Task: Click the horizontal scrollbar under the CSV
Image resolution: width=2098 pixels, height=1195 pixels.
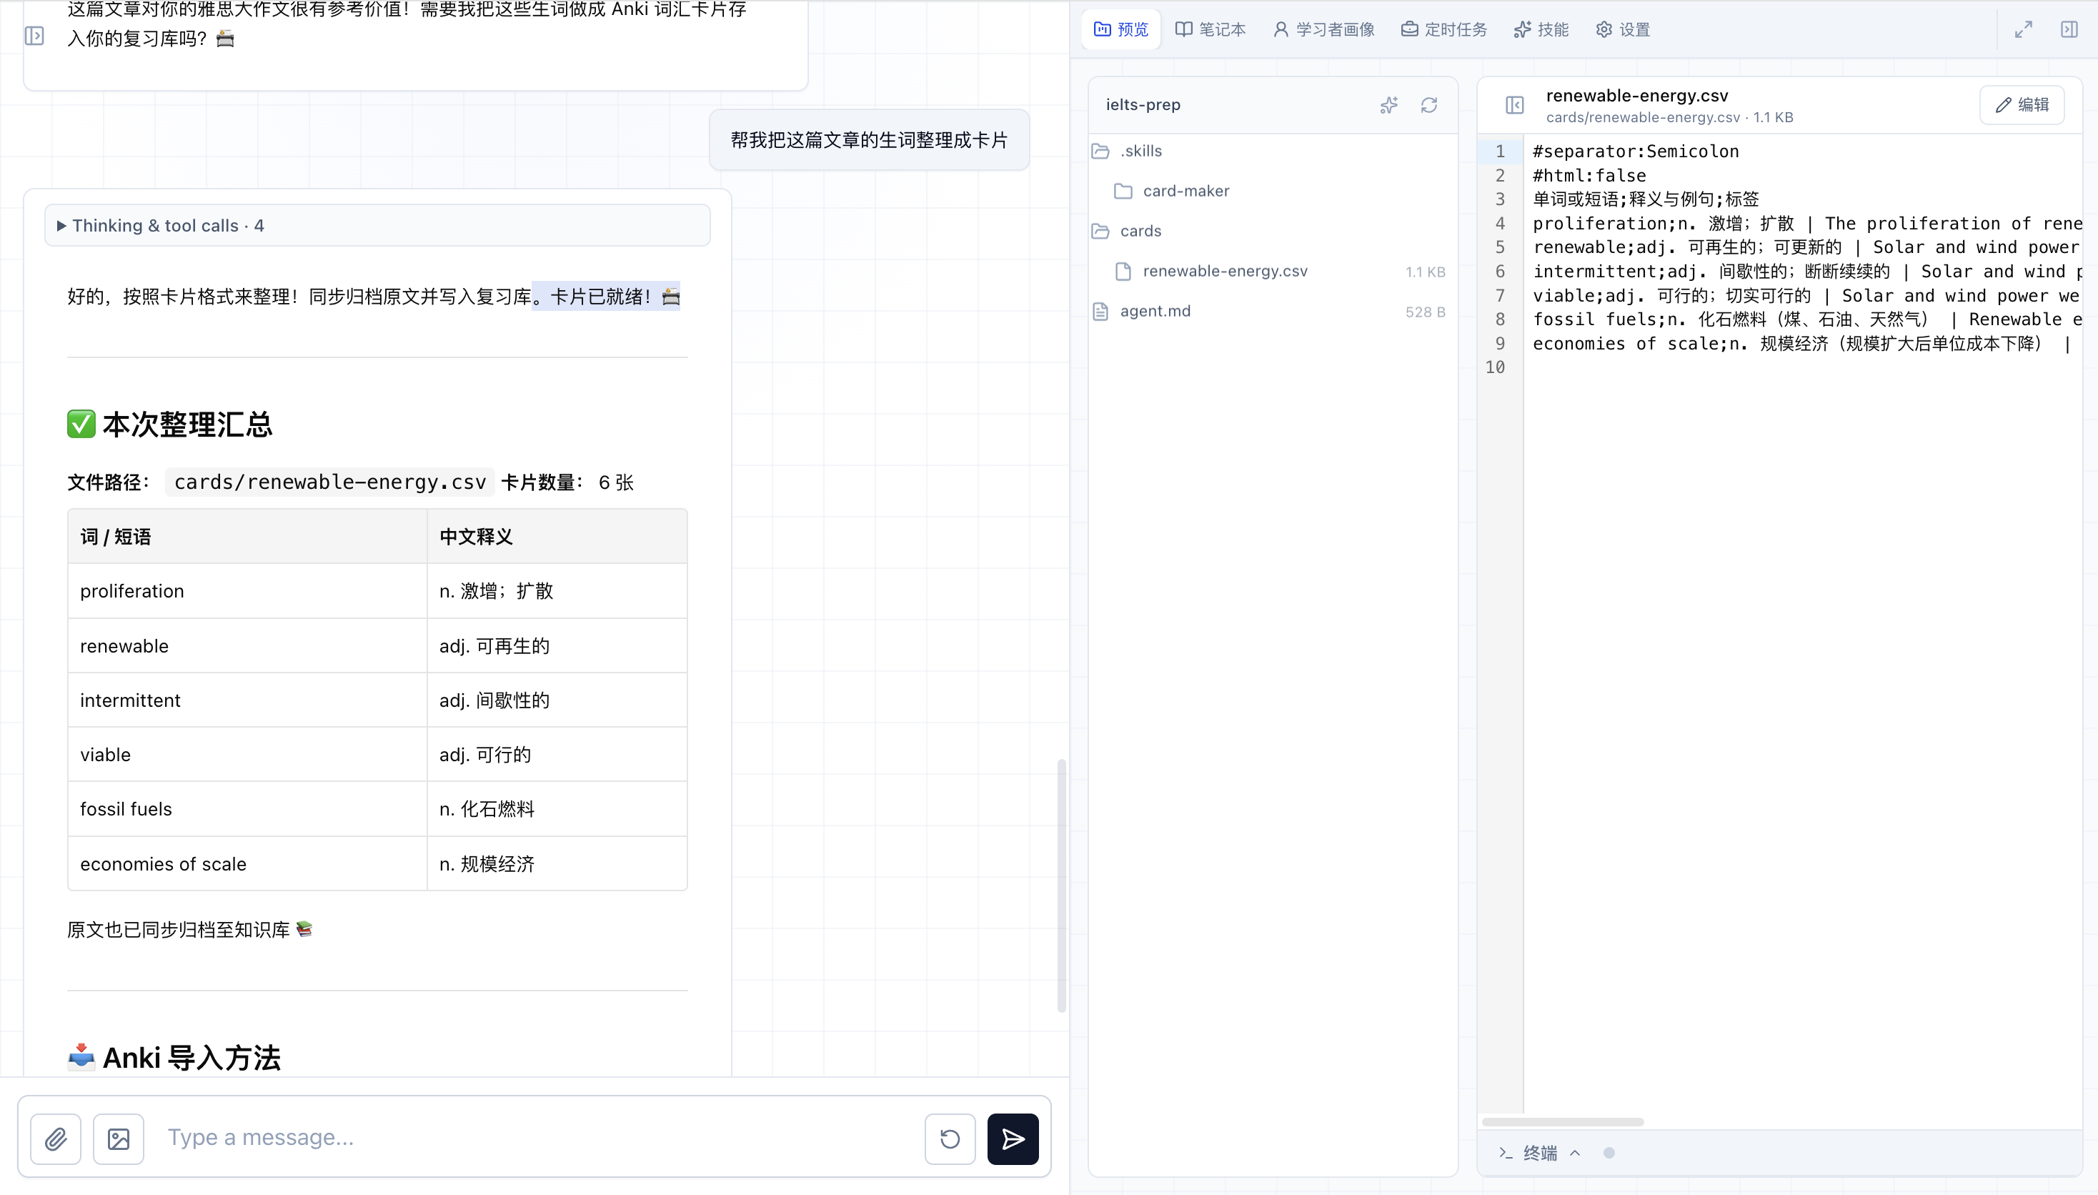Action: (x=1562, y=1121)
